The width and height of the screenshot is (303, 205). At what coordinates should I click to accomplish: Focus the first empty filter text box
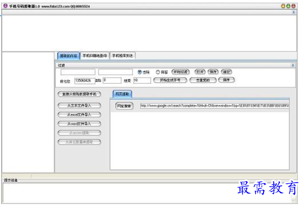pyautogui.click(x=78, y=72)
